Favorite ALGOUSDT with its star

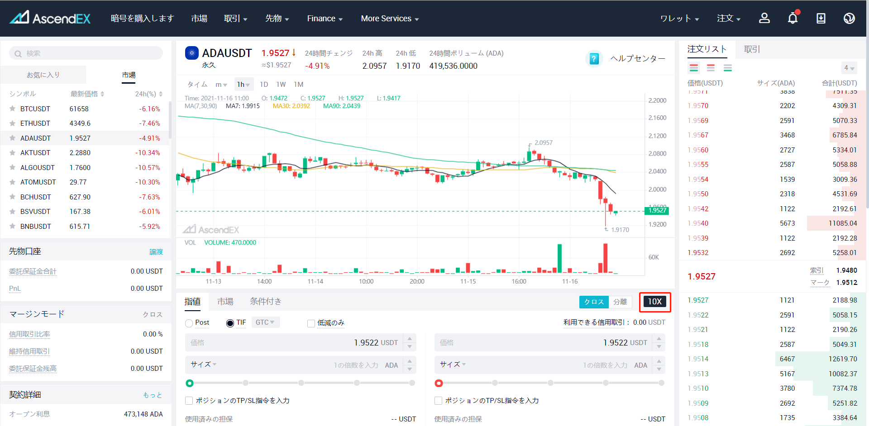[13, 167]
